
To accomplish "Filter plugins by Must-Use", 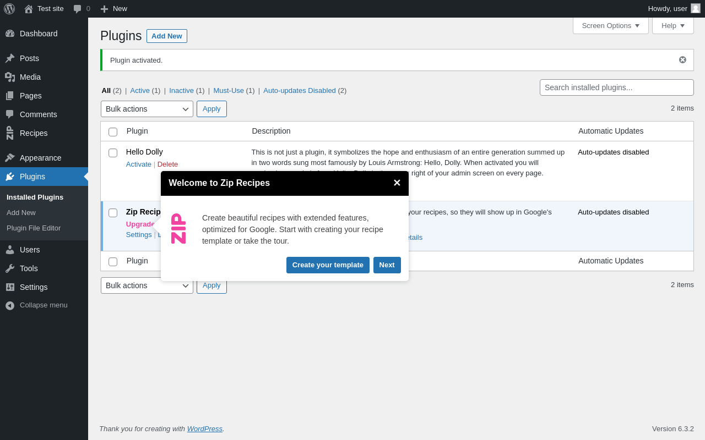I will tap(229, 90).
